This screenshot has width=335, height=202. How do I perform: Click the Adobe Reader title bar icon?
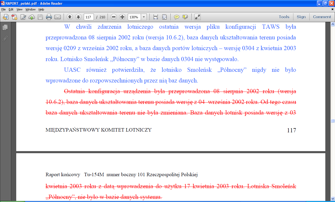[3, 3]
